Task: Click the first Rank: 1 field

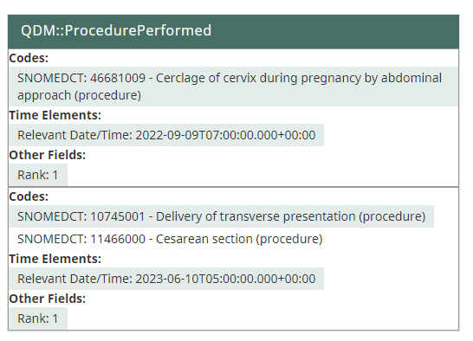Action: [38, 175]
